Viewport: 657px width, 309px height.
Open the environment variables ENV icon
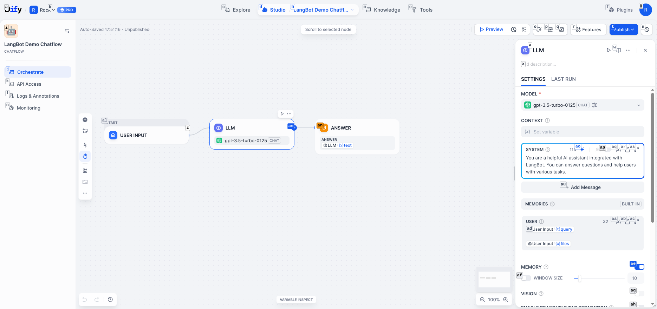[550, 29]
